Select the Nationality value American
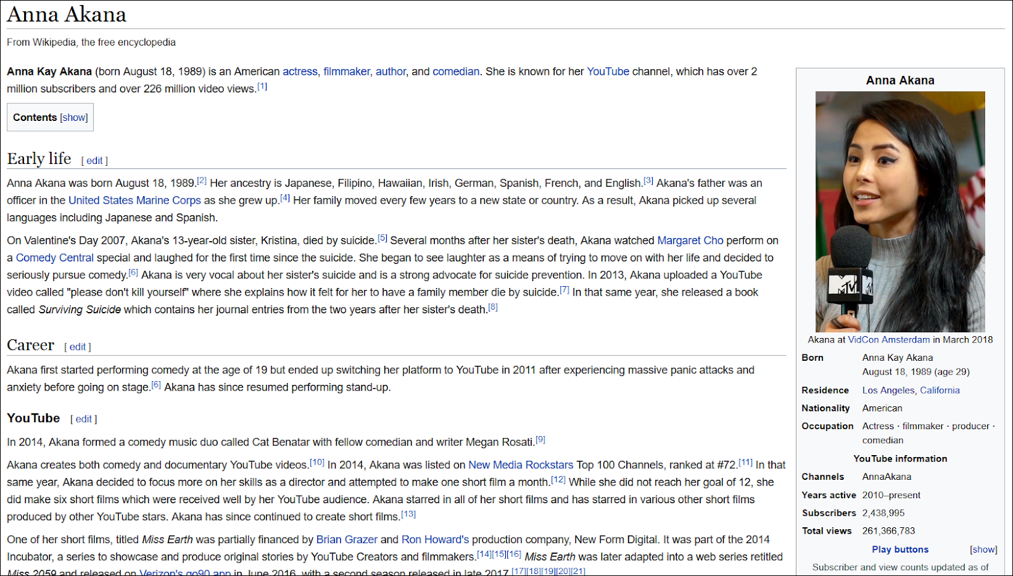The height and width of the screenshot is (576, 1013). pos(882,408)
